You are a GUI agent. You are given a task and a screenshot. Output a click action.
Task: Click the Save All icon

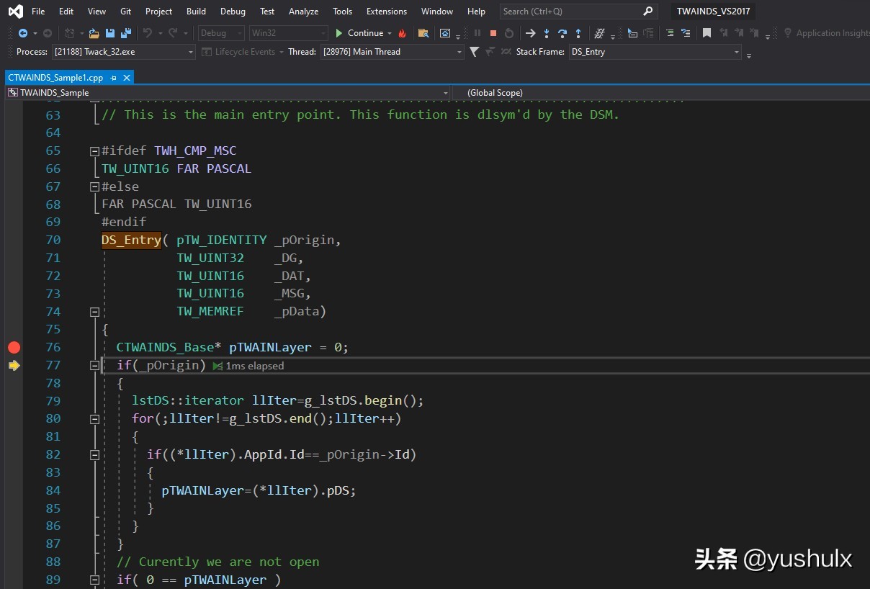click(125, 33)
